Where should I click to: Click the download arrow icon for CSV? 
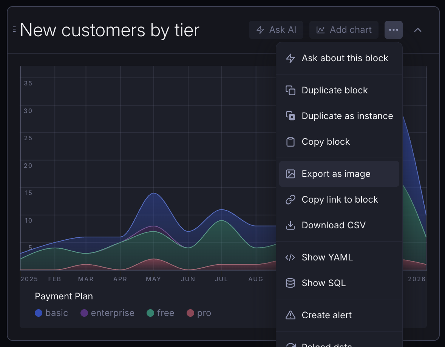pyautogui.click(x=290, y=225)
